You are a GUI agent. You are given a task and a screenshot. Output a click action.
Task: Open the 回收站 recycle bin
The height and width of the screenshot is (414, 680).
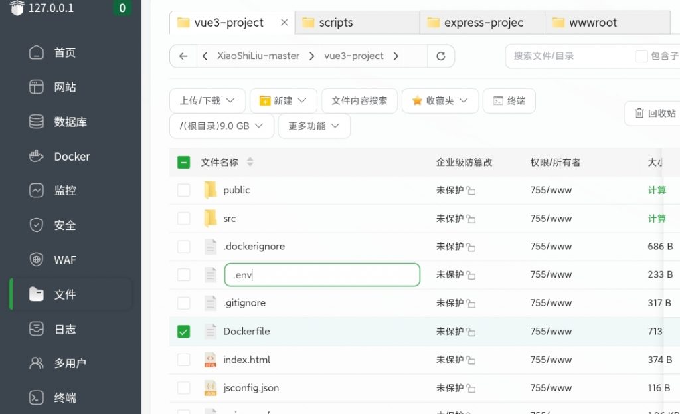pos(654,114)
